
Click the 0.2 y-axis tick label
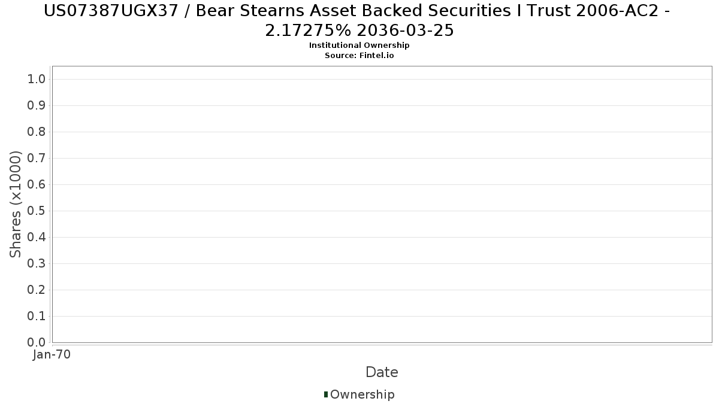tap(37, 290)
